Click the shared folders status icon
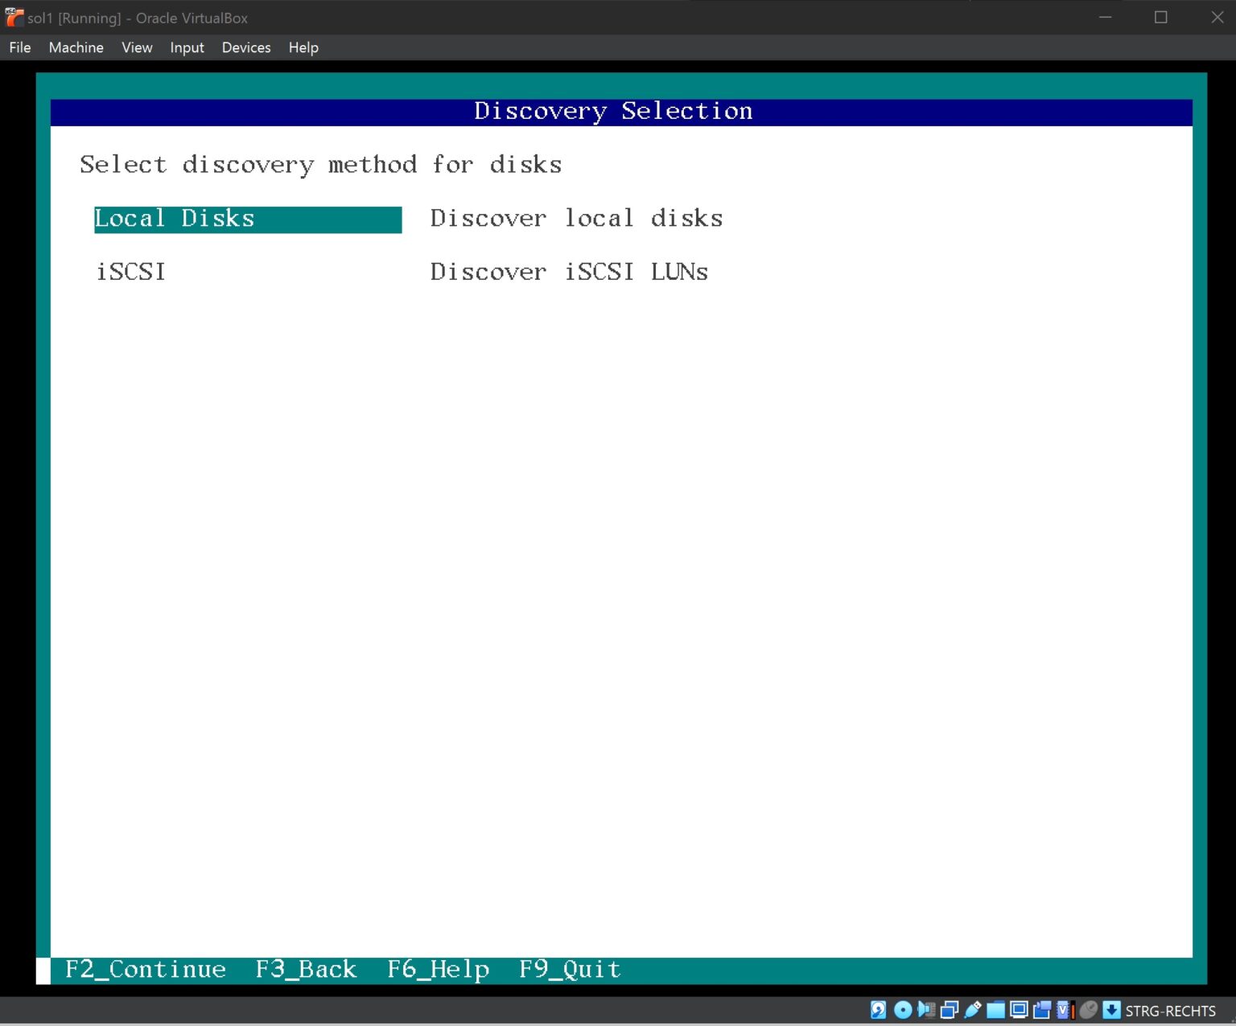The height and width of the screenshot is (1026, 1236). click(x=995, y=1010)
